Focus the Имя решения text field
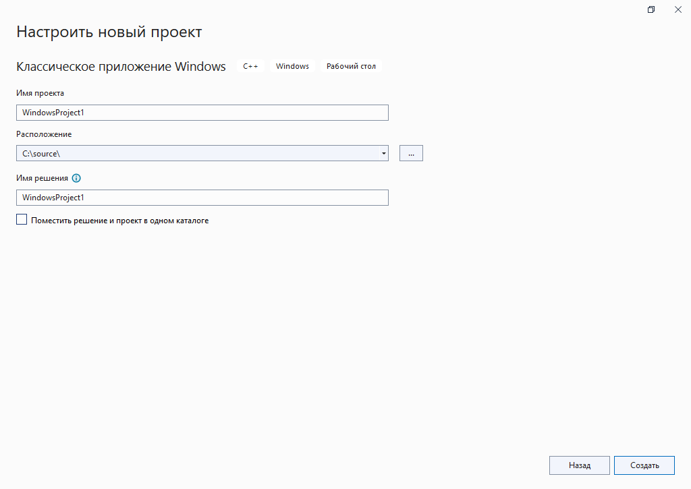Viewport: 691px width, 489px height. pyautogui.click(x=202, y=197)
